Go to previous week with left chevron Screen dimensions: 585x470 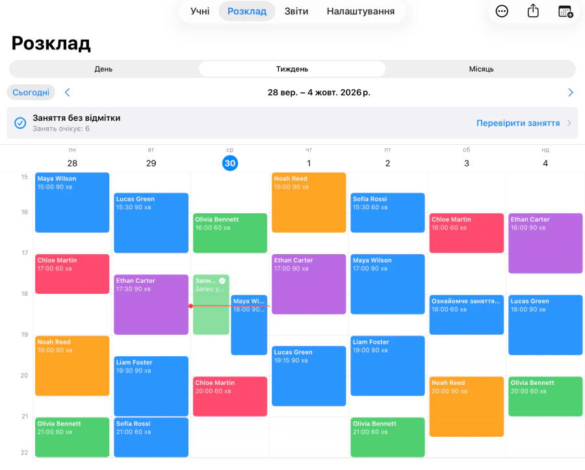tap(67, 92)
